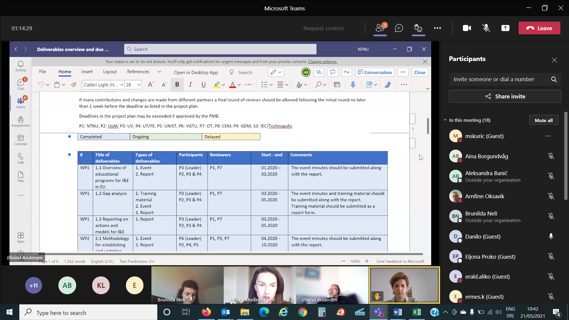This screenshot has width=569, height=320.
Task: Click shrink font size icon
Action: tap(164, 85)
